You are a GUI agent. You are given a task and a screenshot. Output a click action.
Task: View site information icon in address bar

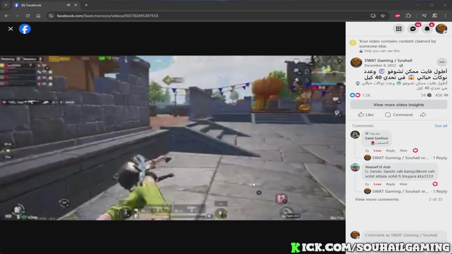51,16
